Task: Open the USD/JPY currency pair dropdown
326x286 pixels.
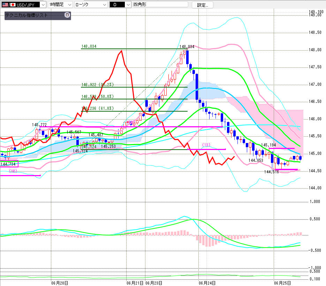Action: pos(23,5)
